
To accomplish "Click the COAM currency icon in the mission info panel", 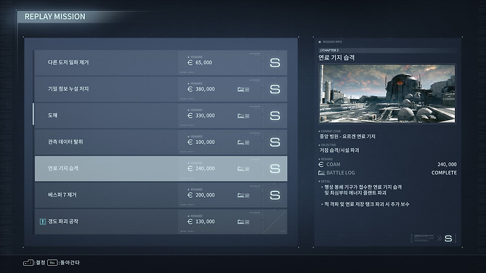I will coord(321,165).
